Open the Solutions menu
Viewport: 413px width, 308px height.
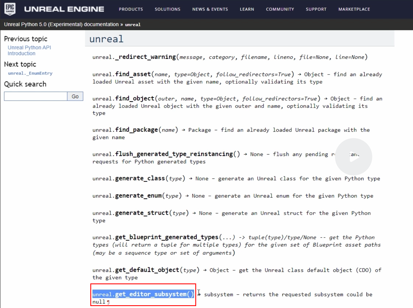coord(167,9)
